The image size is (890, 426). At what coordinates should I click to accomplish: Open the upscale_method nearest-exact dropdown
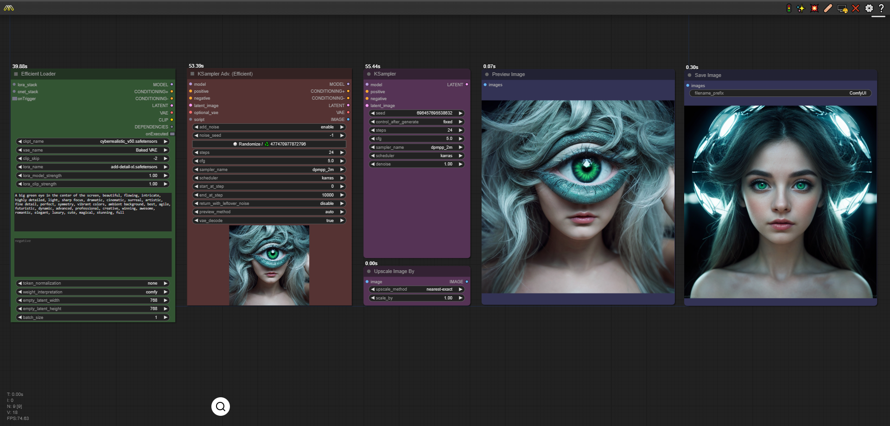pos(417,289)
